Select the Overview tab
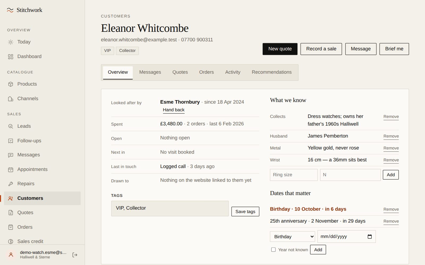 [x=118, y=72]
